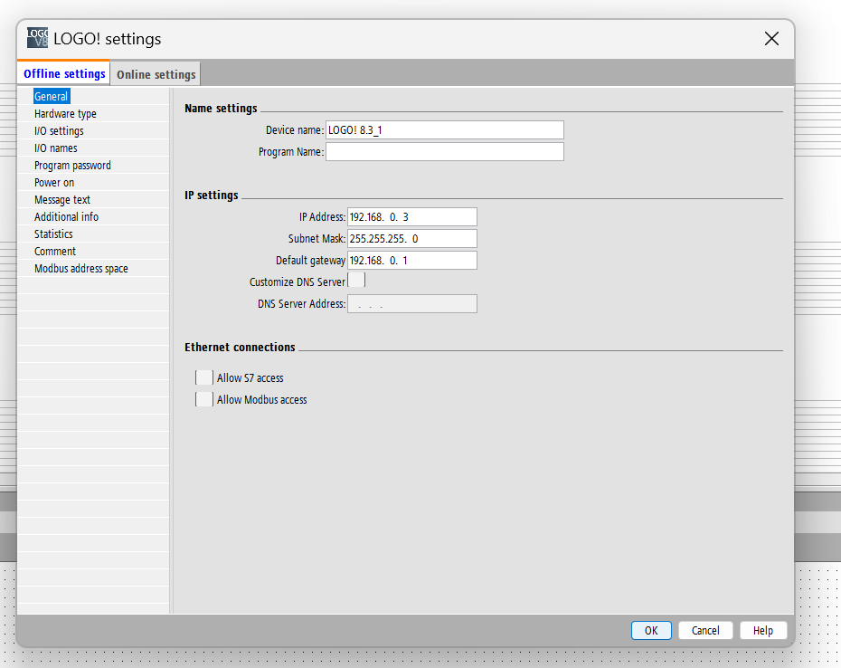Viewport: 841px width, 668px height.
Task: Tick the Allow S7 access checkbox
Action: coord(204,377)
